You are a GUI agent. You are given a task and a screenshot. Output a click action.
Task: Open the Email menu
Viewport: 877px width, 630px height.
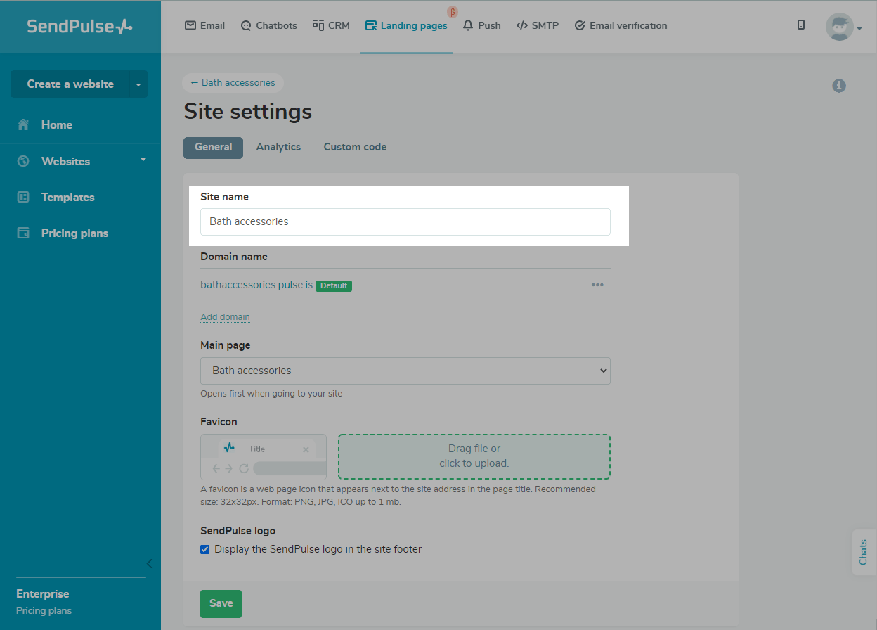[x=205, y=25]
